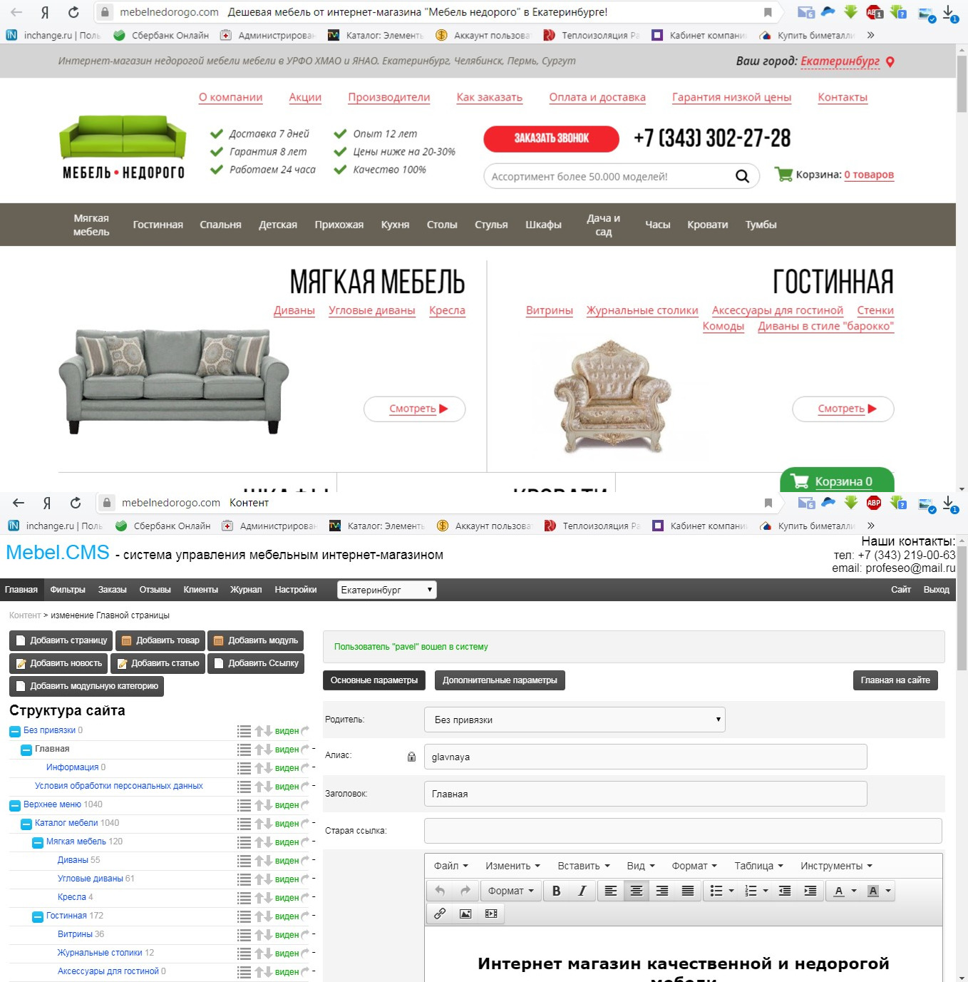Toggle 'виден' for Аксессуары для гостиной row
The height and width of the screenshot is (982, 968).
coord(287,972)
